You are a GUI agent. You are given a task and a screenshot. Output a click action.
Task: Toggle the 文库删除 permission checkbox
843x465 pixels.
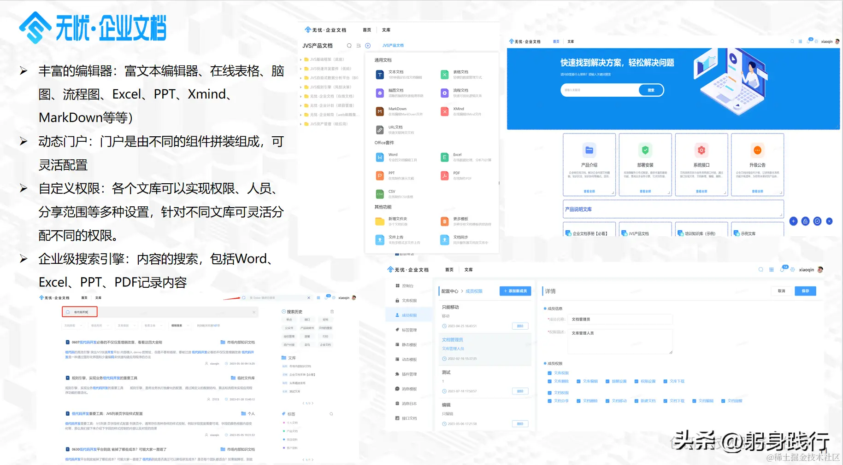click(x=550, y=381)
